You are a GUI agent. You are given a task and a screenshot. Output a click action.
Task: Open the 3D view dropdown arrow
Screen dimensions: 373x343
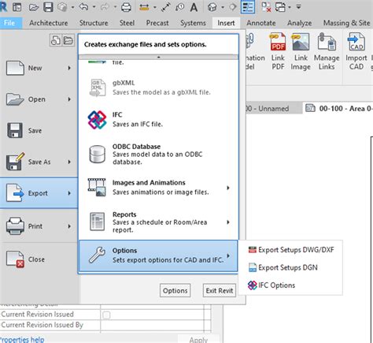[223, 7]
